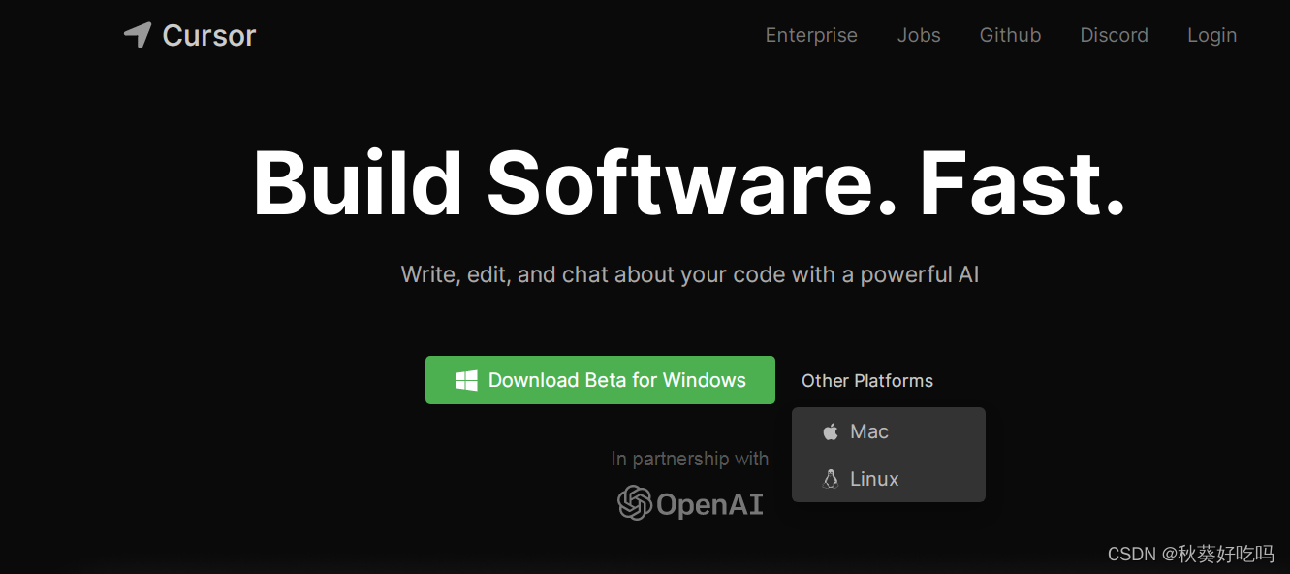Select the Mac text in platforms menu
Image resolution: width=1290 pixels, height=574 pixels.
coord(869,431)
